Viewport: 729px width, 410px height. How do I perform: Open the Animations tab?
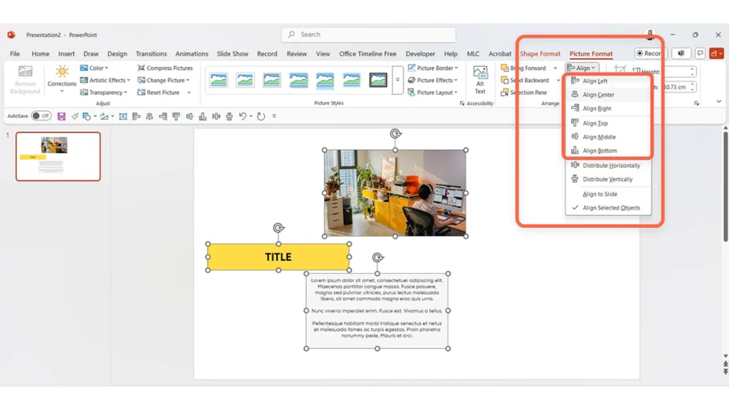tap(192, 54)
